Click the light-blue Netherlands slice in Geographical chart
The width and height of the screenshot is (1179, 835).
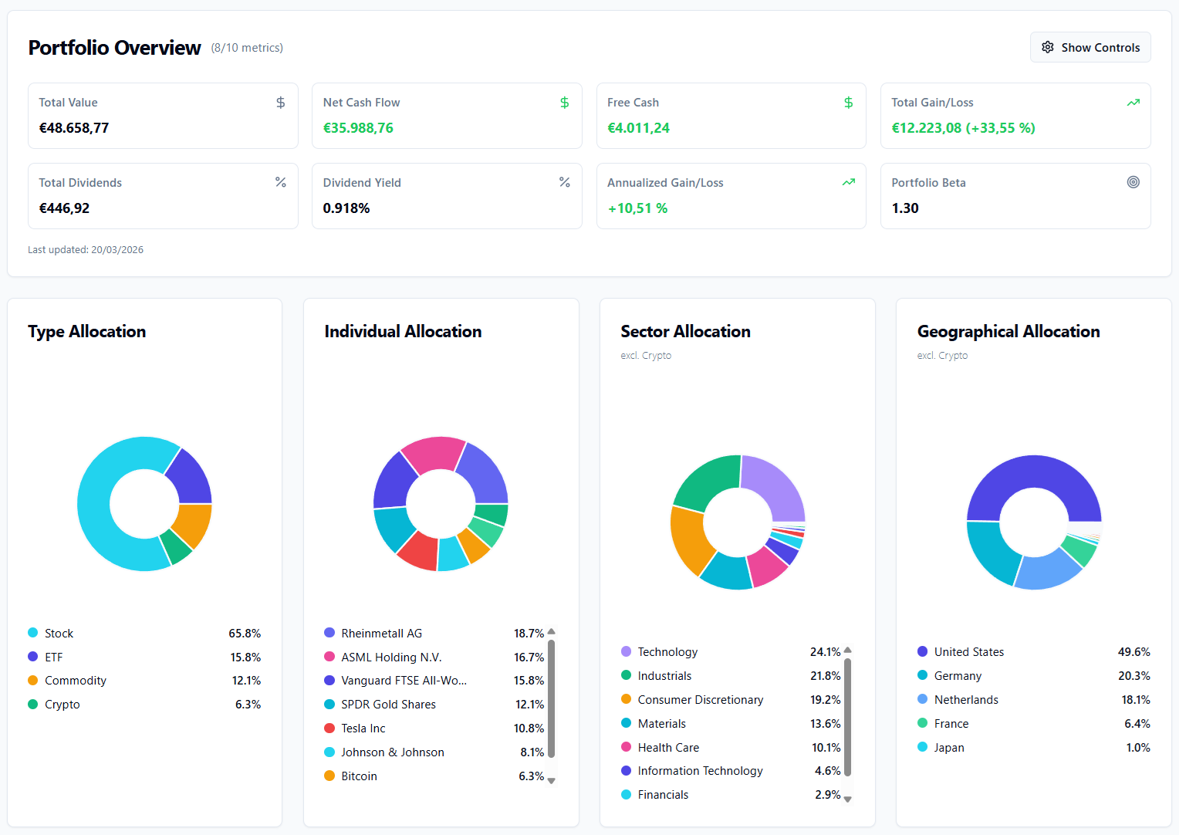[1046, 571]
